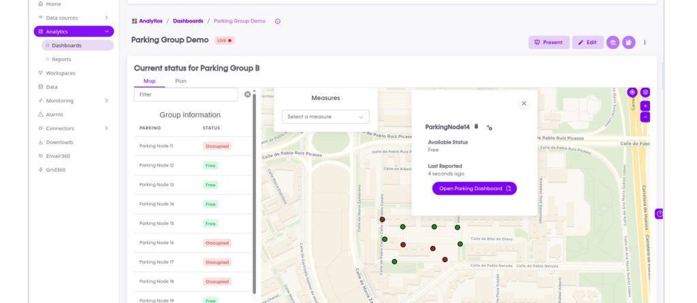Zoom in the map with plus button
The height and width of the screenshot is (303, 697).
coord(645,106)
